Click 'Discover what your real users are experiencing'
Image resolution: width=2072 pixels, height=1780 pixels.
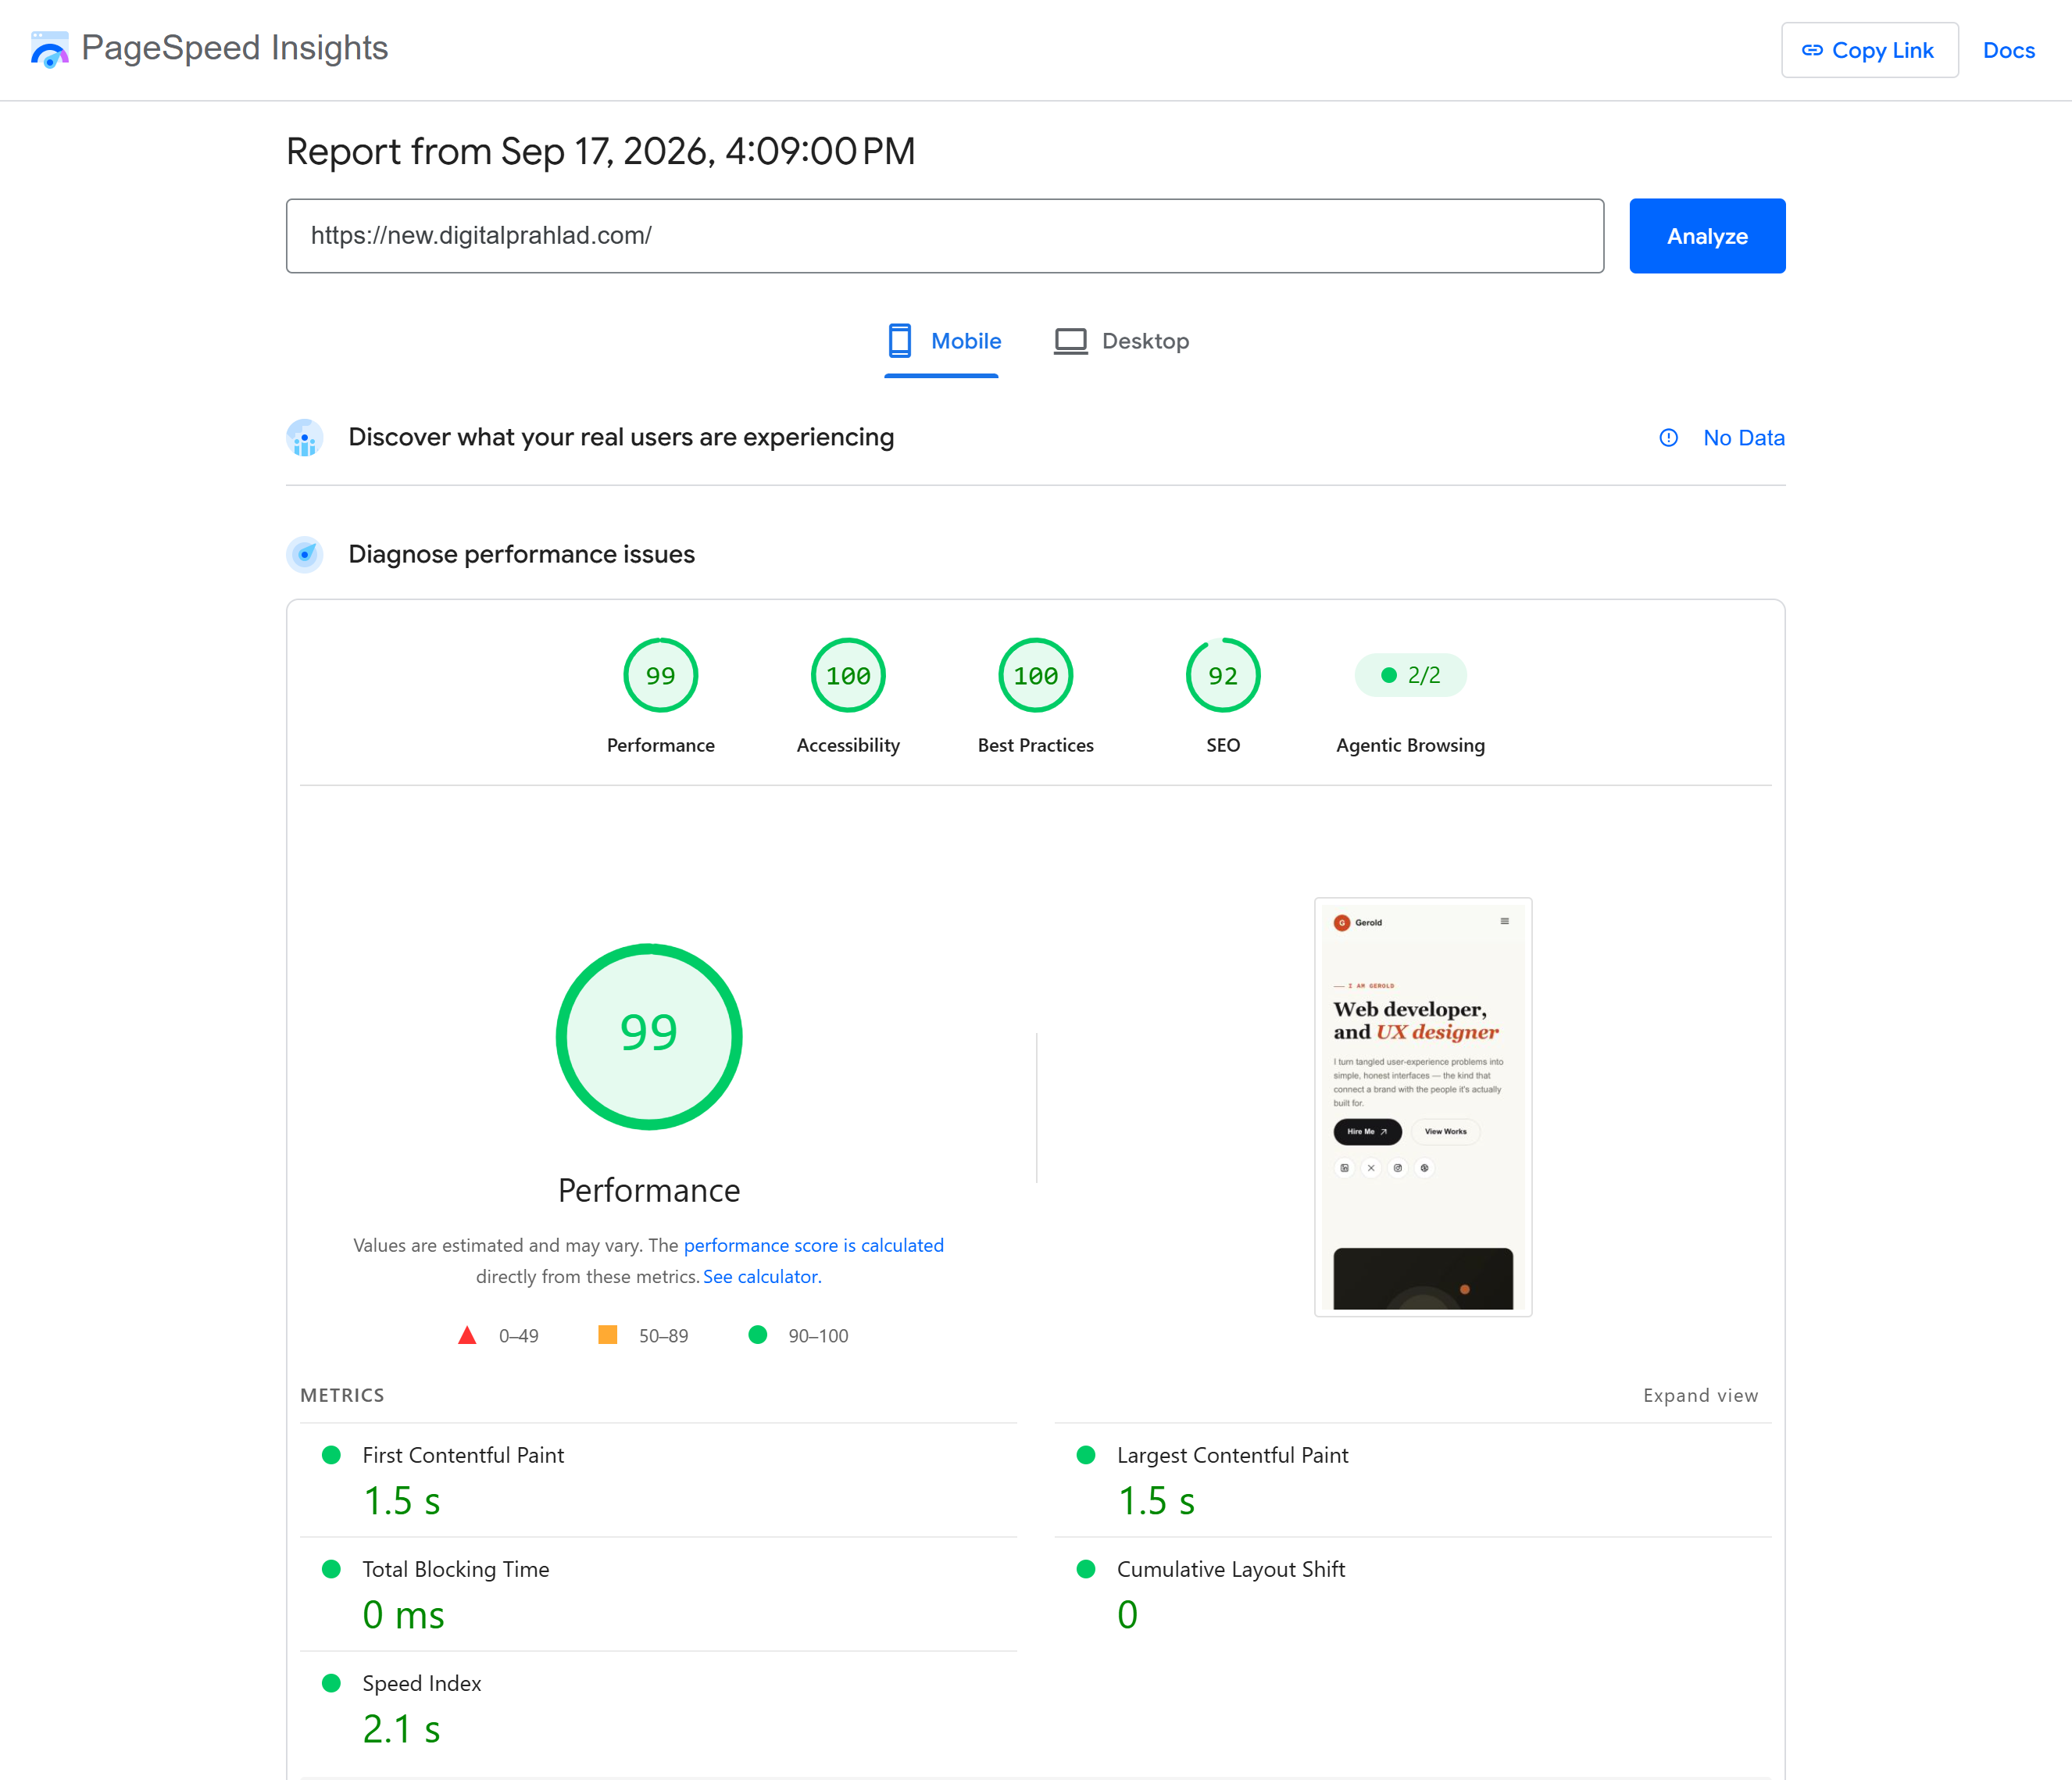tap(621, 437)
